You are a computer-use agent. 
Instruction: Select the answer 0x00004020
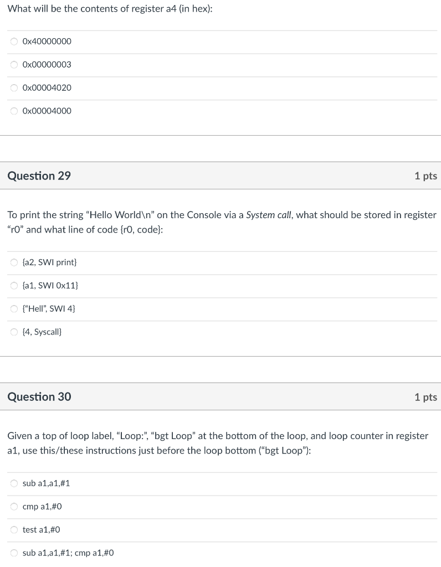click(13, 88)
